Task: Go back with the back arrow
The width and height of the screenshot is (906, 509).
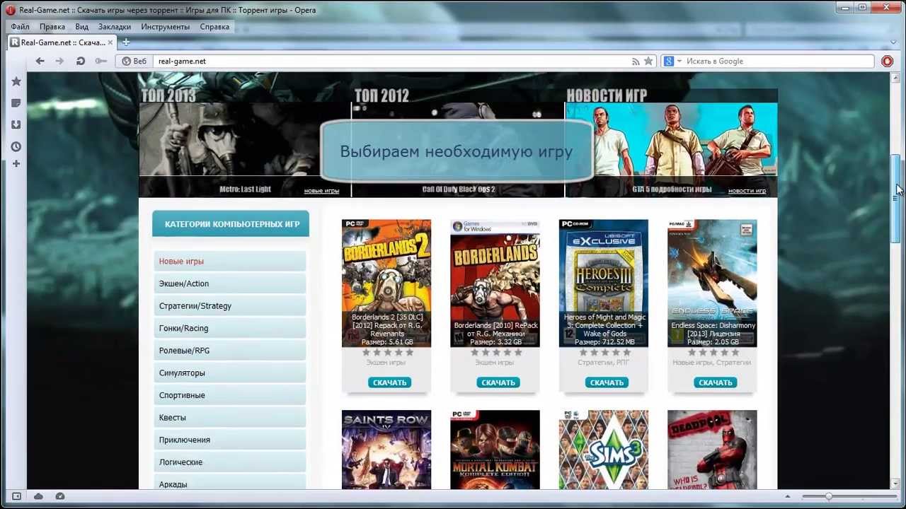Action: (x=40, y=61)
